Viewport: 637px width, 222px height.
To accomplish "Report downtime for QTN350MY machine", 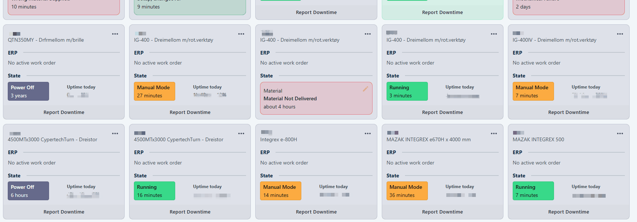I will click(x=64, y=112).
